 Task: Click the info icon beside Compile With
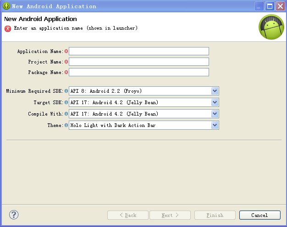[x=66, y=114]
